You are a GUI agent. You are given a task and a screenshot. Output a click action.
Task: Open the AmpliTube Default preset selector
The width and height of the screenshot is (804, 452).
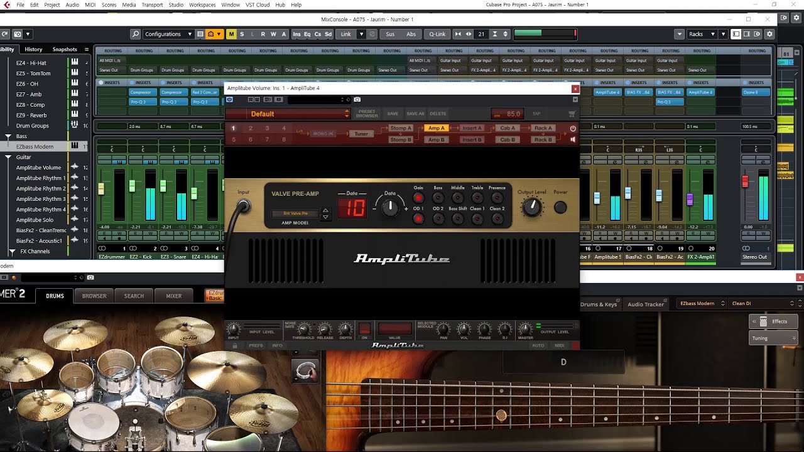tap(288, 114)
